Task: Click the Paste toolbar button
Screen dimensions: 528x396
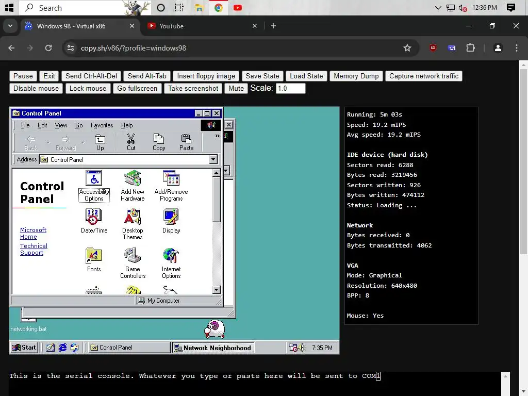Action: (x=186, y=142)
